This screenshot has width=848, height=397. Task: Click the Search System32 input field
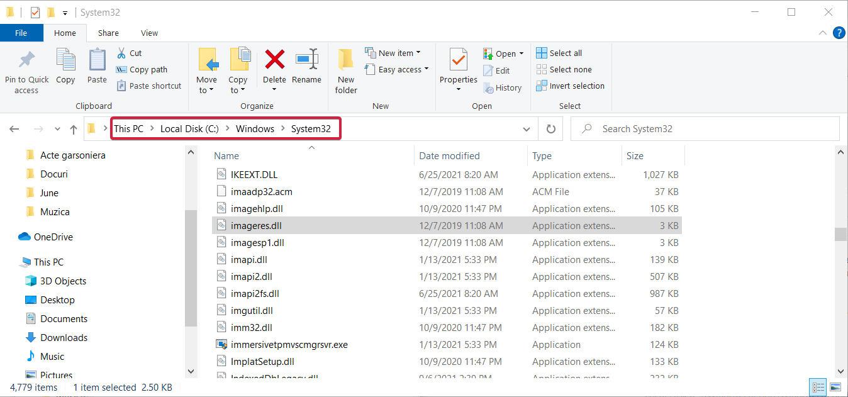click(705, 128)
